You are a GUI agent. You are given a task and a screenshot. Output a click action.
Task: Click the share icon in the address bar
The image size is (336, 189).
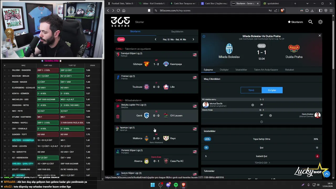tap(276, 10)
